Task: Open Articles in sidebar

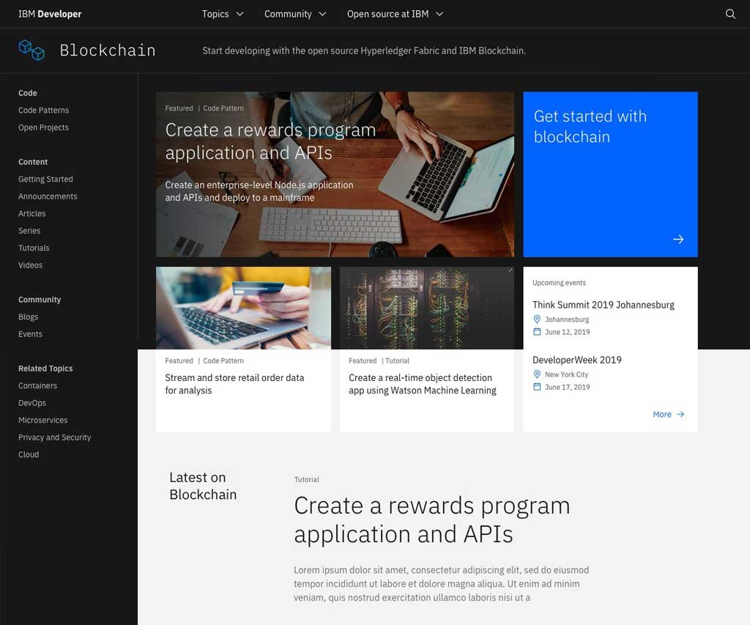Action: pyautogui.click(x=32, y=213)
